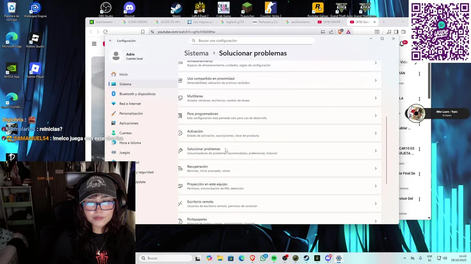Open WhatsApp from the taskbar

(x=263, y=258)
